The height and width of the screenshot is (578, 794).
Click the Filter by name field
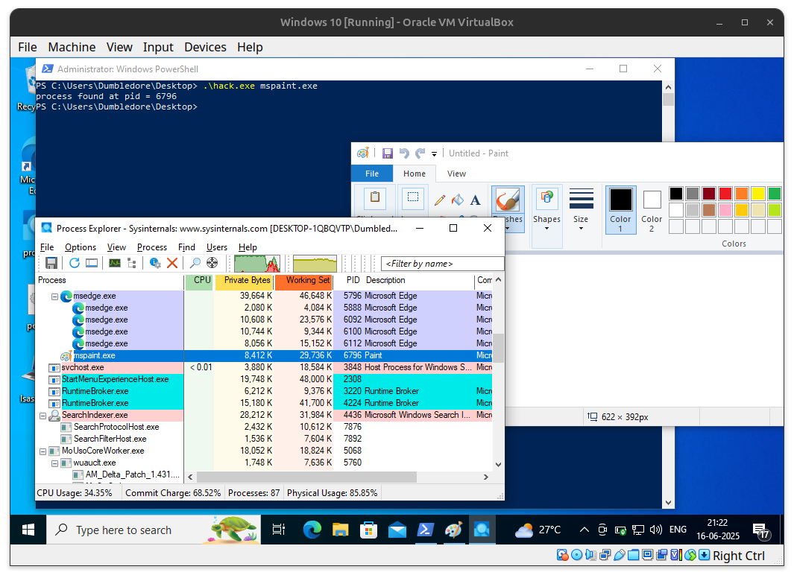(442, 264)
